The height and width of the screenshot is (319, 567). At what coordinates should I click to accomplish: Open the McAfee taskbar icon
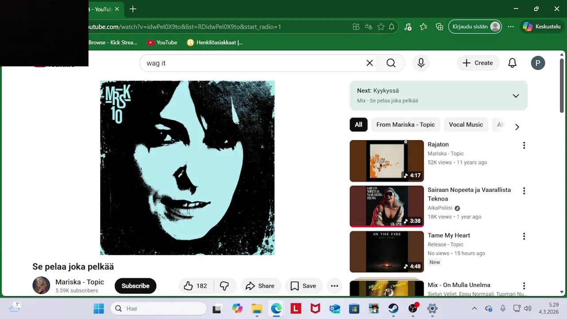(x=315, y=308)
